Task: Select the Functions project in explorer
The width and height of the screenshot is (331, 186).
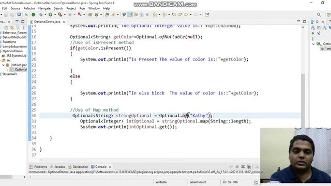Action: click(x=9, y=42)
